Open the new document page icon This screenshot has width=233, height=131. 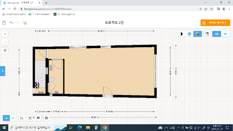[x=4, y=23]
